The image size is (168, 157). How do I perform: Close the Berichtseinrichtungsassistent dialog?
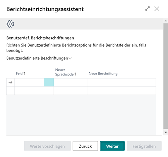[157, 9]
